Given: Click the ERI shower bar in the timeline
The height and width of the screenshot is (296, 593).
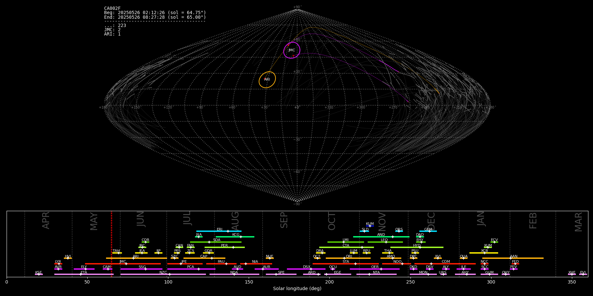Looking at the screenshot, I should [219, 231].
